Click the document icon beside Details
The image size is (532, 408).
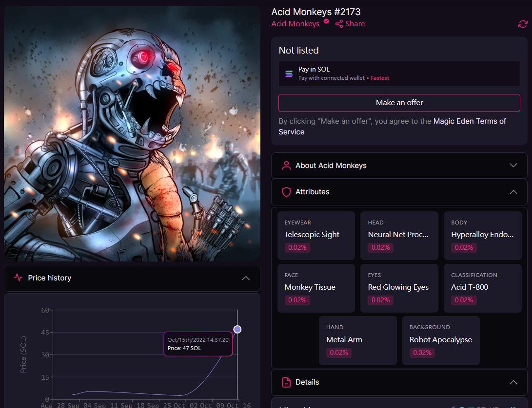click(x=286, y=382)
